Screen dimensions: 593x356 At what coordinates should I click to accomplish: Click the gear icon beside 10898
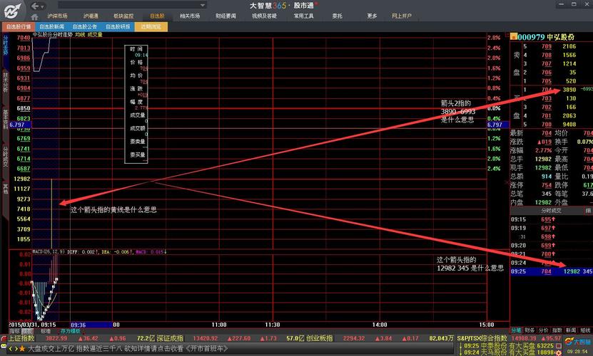[558, 352]
